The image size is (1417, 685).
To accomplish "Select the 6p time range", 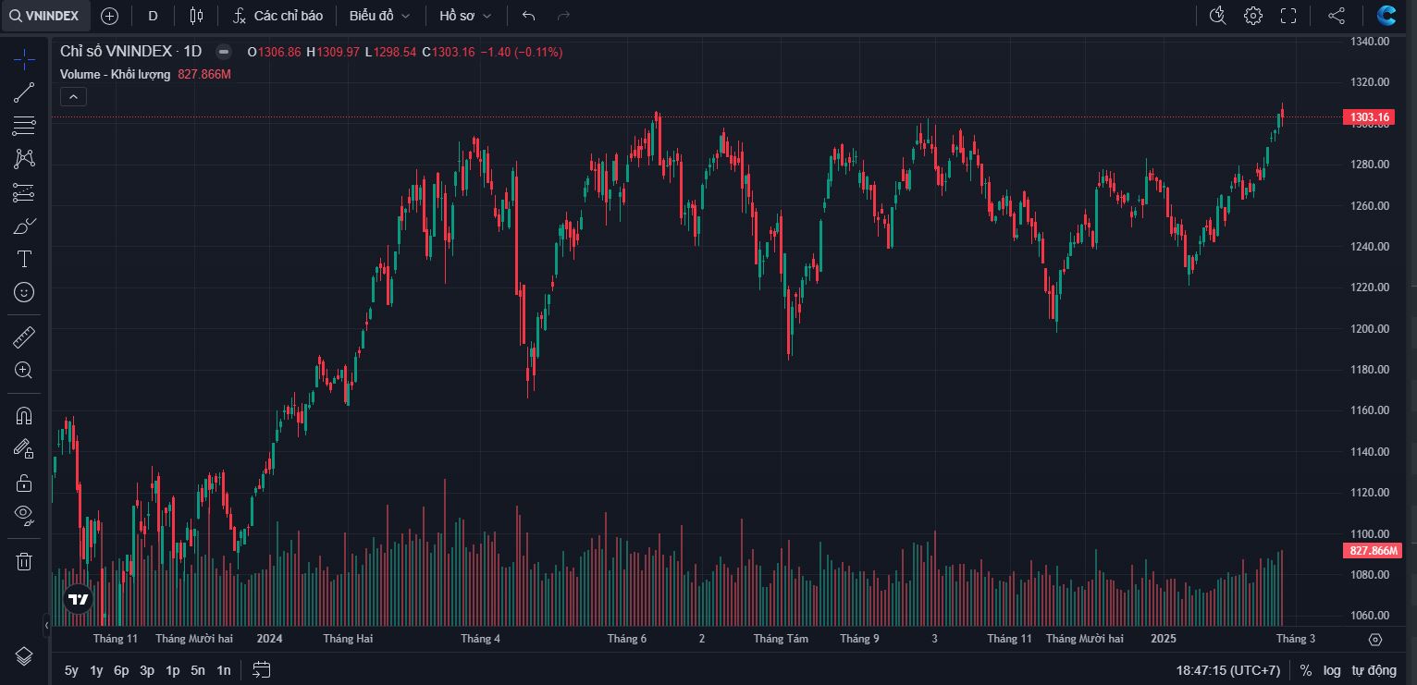I will 121,670.
